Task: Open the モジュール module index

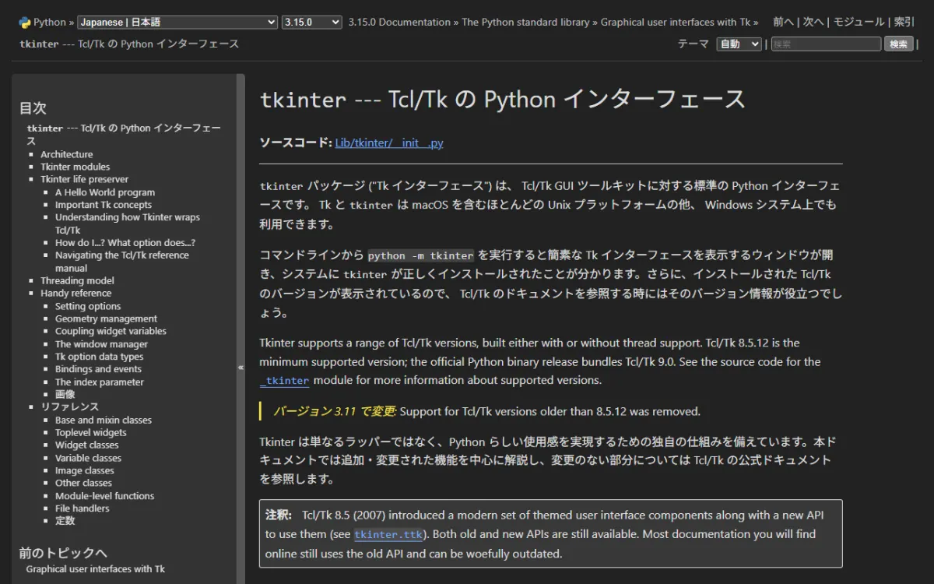Action: [859, 23]
